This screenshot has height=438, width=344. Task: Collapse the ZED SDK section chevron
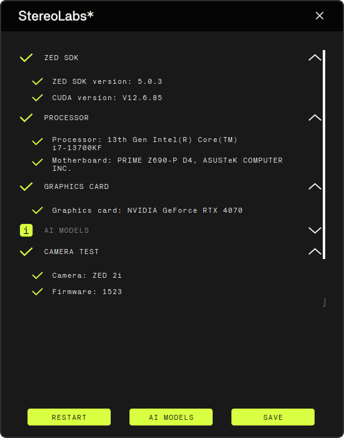coord(315,58)
